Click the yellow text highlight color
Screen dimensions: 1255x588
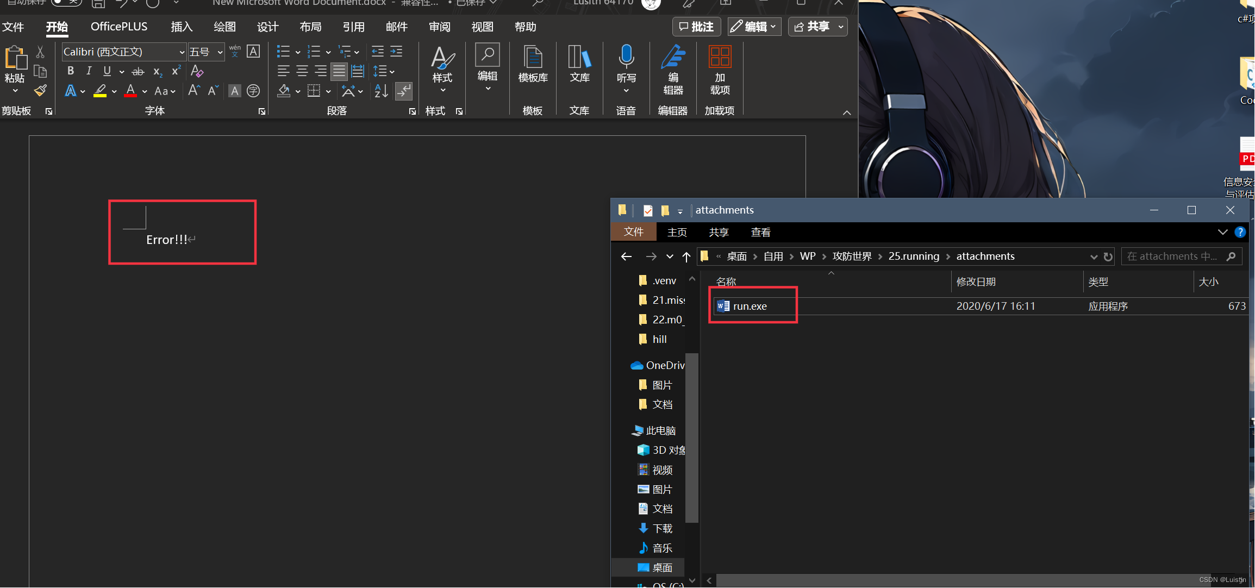pos(100,91)
